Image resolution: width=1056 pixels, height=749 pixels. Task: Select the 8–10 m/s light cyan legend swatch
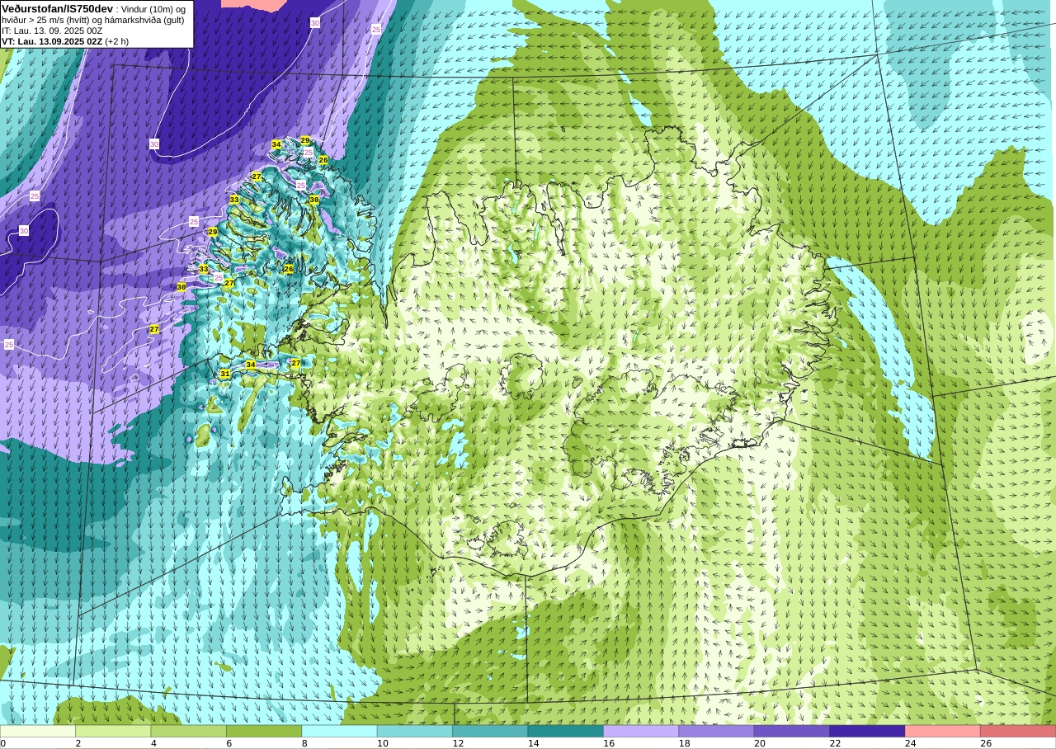point(339,731)
